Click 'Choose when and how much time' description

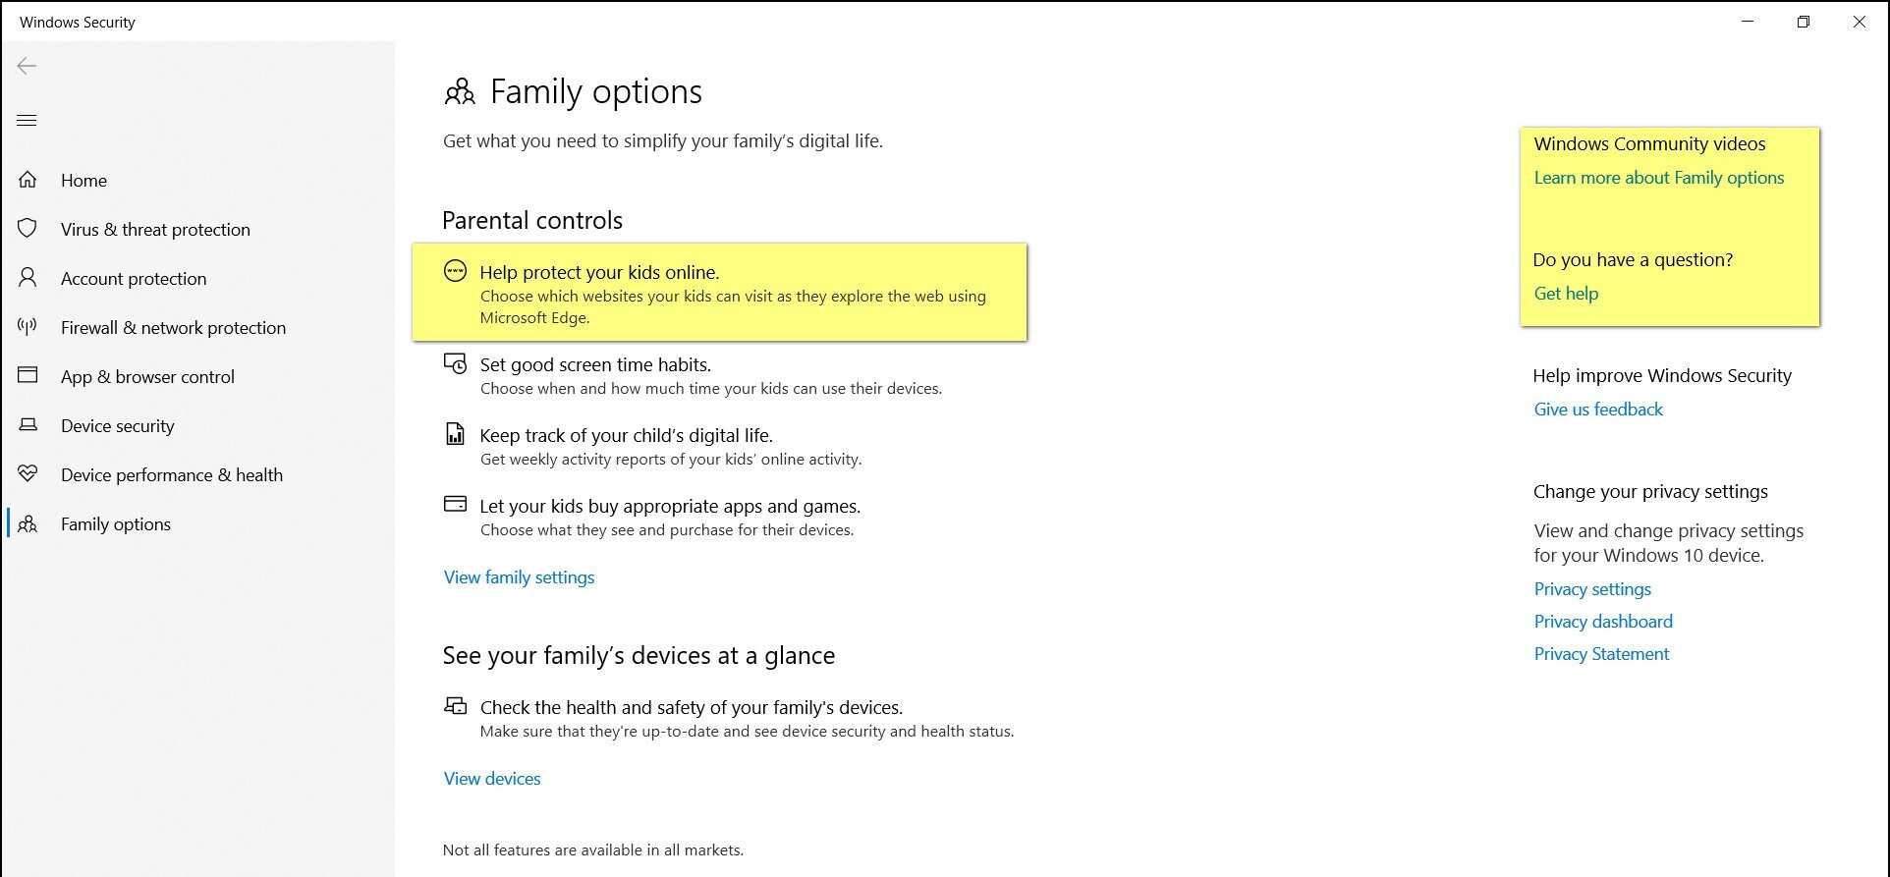(711, 389)
